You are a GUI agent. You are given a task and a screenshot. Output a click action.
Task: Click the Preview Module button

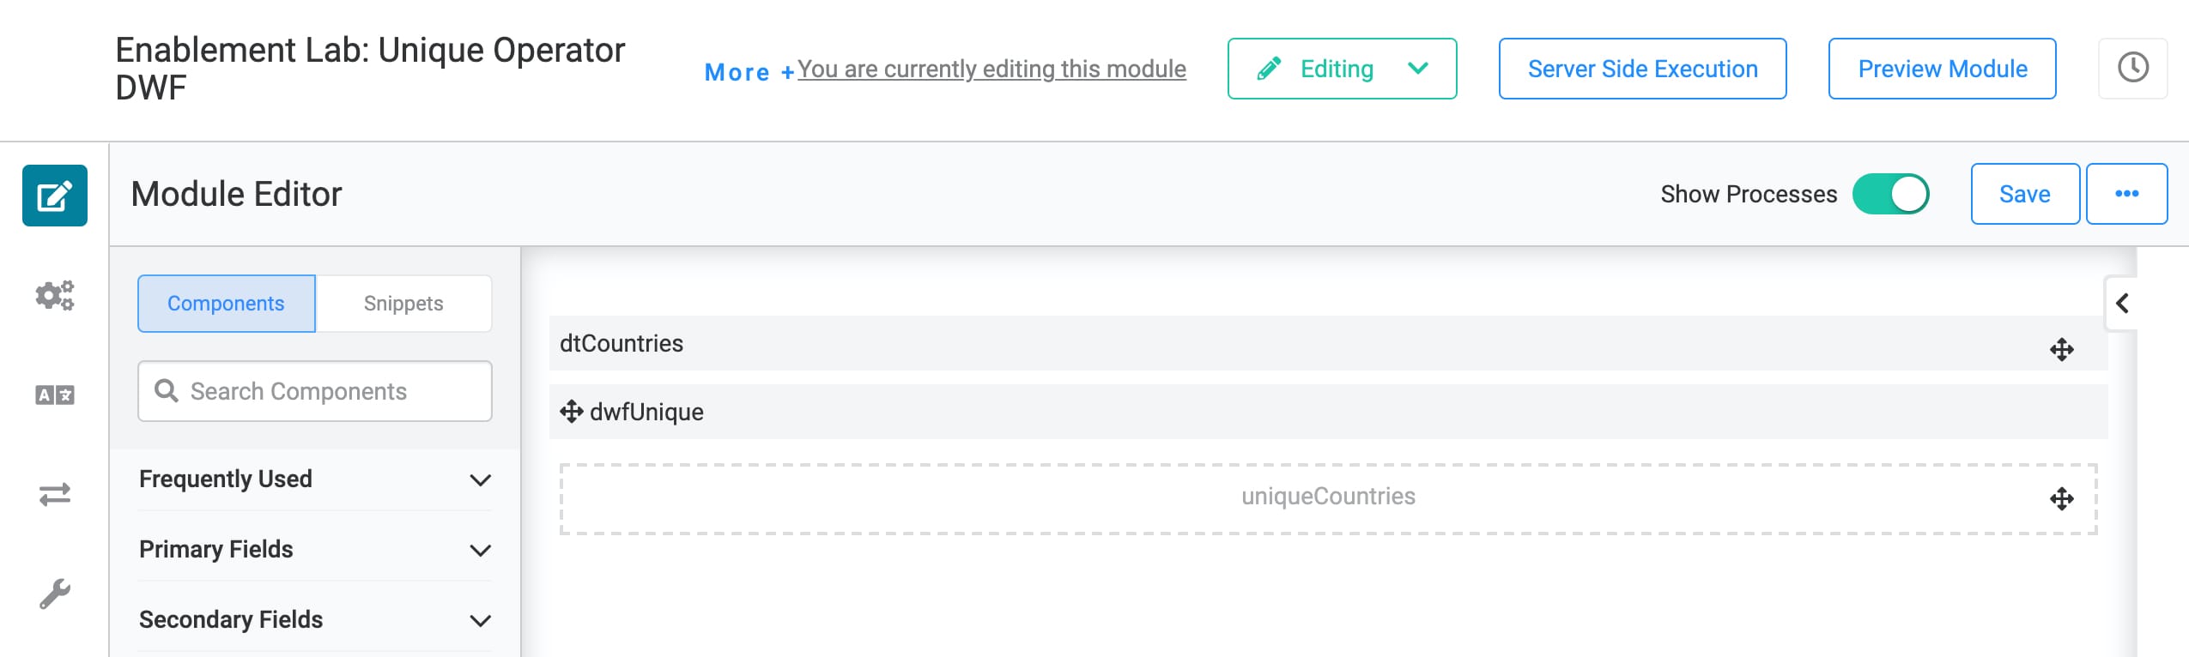pyautogui.click(x=1943, y=69)
